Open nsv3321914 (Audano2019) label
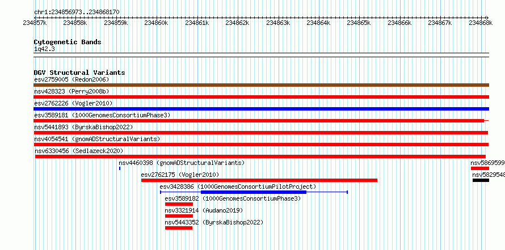Viewport: 505px width, 250px height. [204, 210]
